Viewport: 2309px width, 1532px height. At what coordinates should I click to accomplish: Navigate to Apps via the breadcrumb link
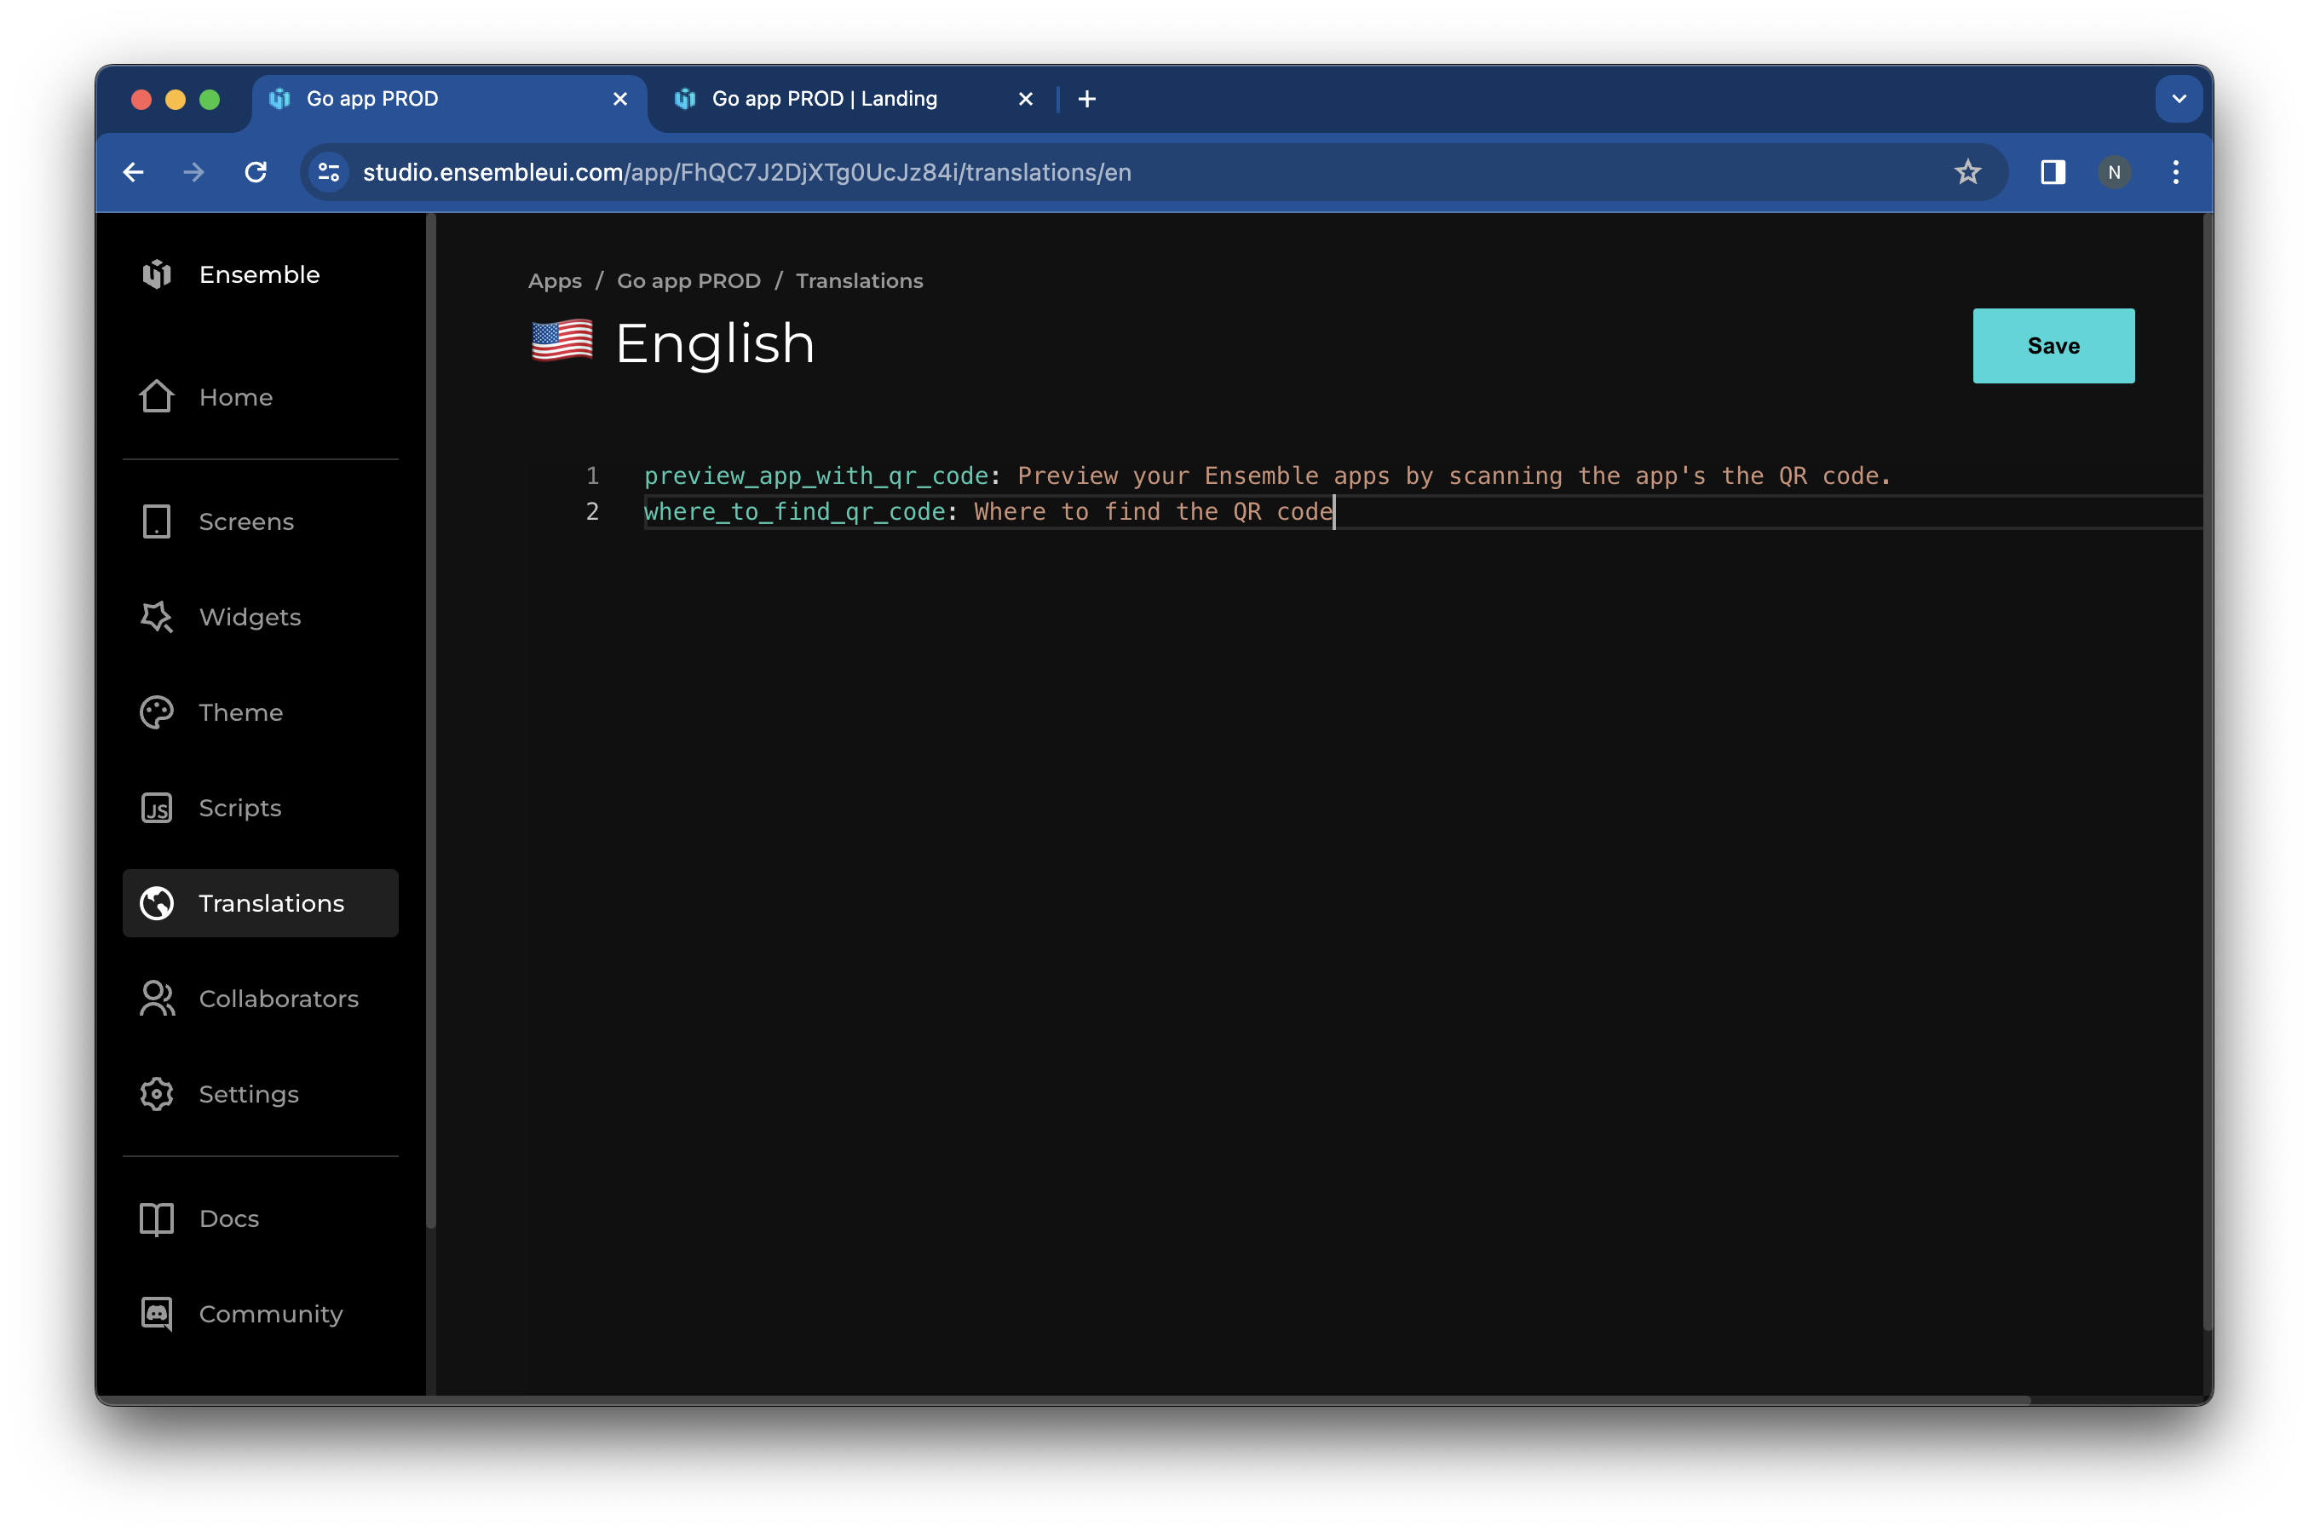coord(555,280)
